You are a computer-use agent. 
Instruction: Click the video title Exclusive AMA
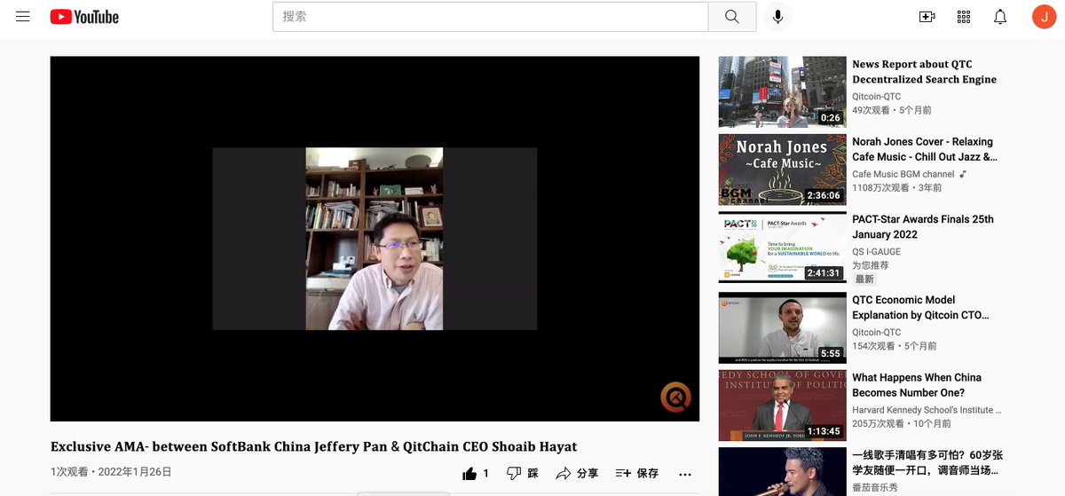pos(313,446)
